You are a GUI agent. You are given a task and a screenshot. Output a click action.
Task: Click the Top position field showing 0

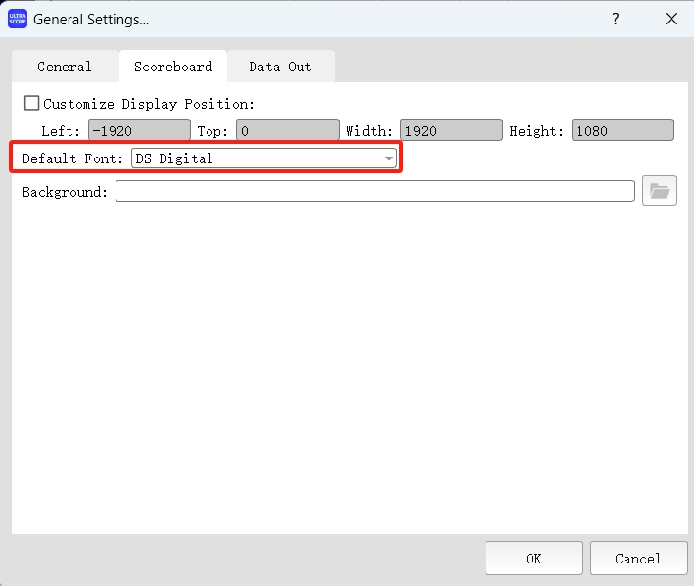pos(287,131)
